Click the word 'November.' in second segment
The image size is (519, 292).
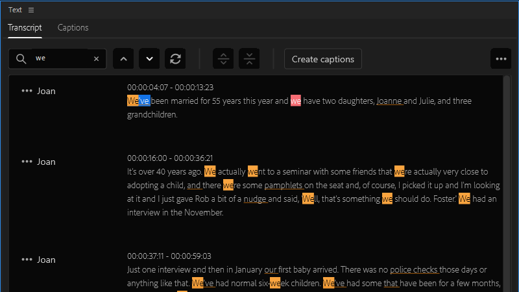tap(204, 213)
